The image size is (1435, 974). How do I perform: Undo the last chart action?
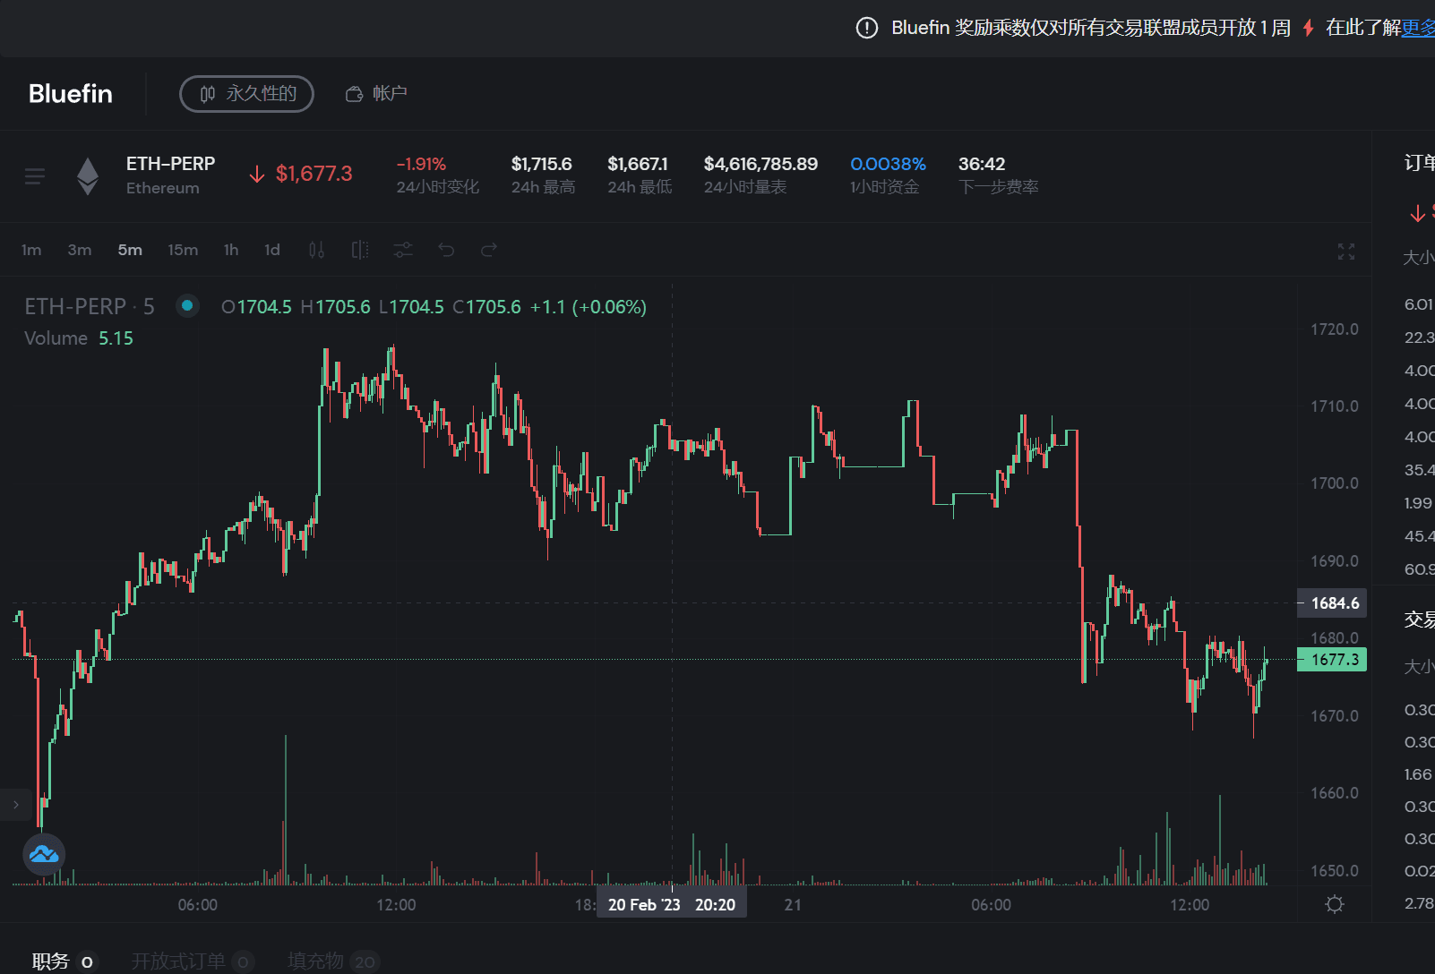(x=446, y=250)
